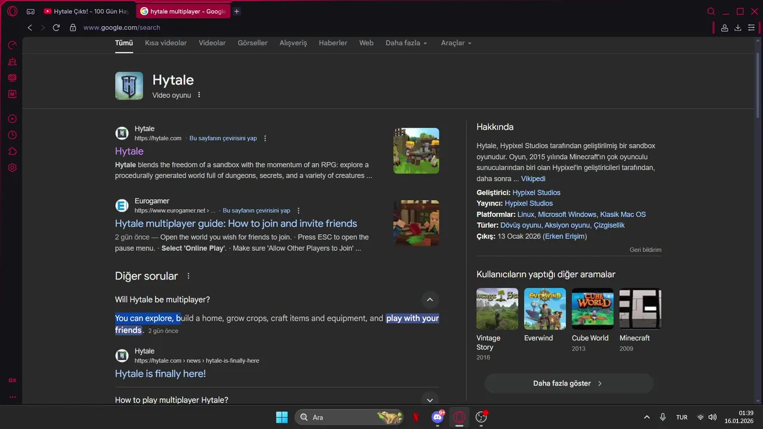Open sidebar three-dot more options

pos(12,397)
